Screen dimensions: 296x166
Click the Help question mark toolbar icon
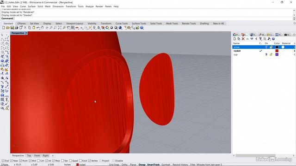pyautogui.click(x=142, y=28)
